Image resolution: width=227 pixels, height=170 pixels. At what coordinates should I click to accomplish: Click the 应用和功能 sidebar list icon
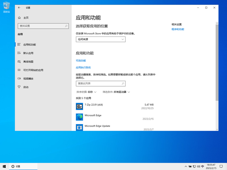click(19, 44)
